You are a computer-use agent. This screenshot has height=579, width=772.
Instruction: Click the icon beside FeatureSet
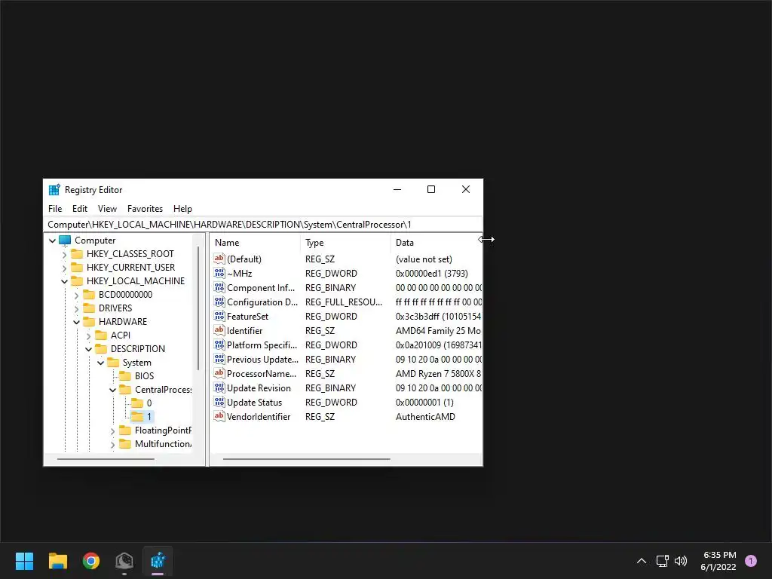coord(219,316)
